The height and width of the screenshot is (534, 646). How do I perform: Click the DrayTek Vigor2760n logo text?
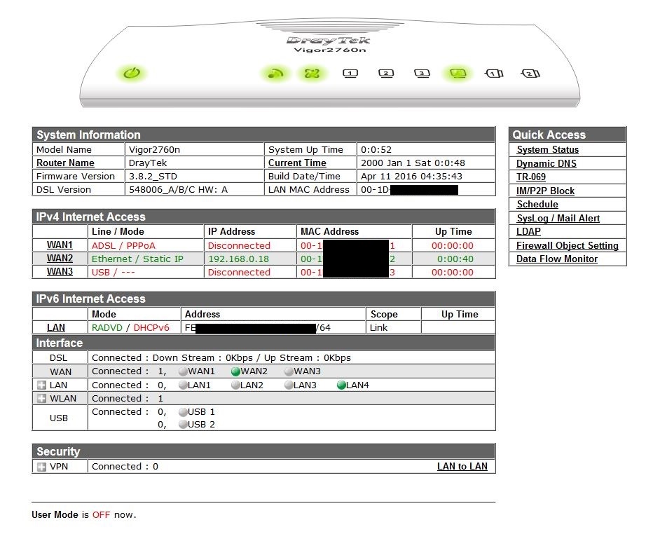click(x=329, y=45)
